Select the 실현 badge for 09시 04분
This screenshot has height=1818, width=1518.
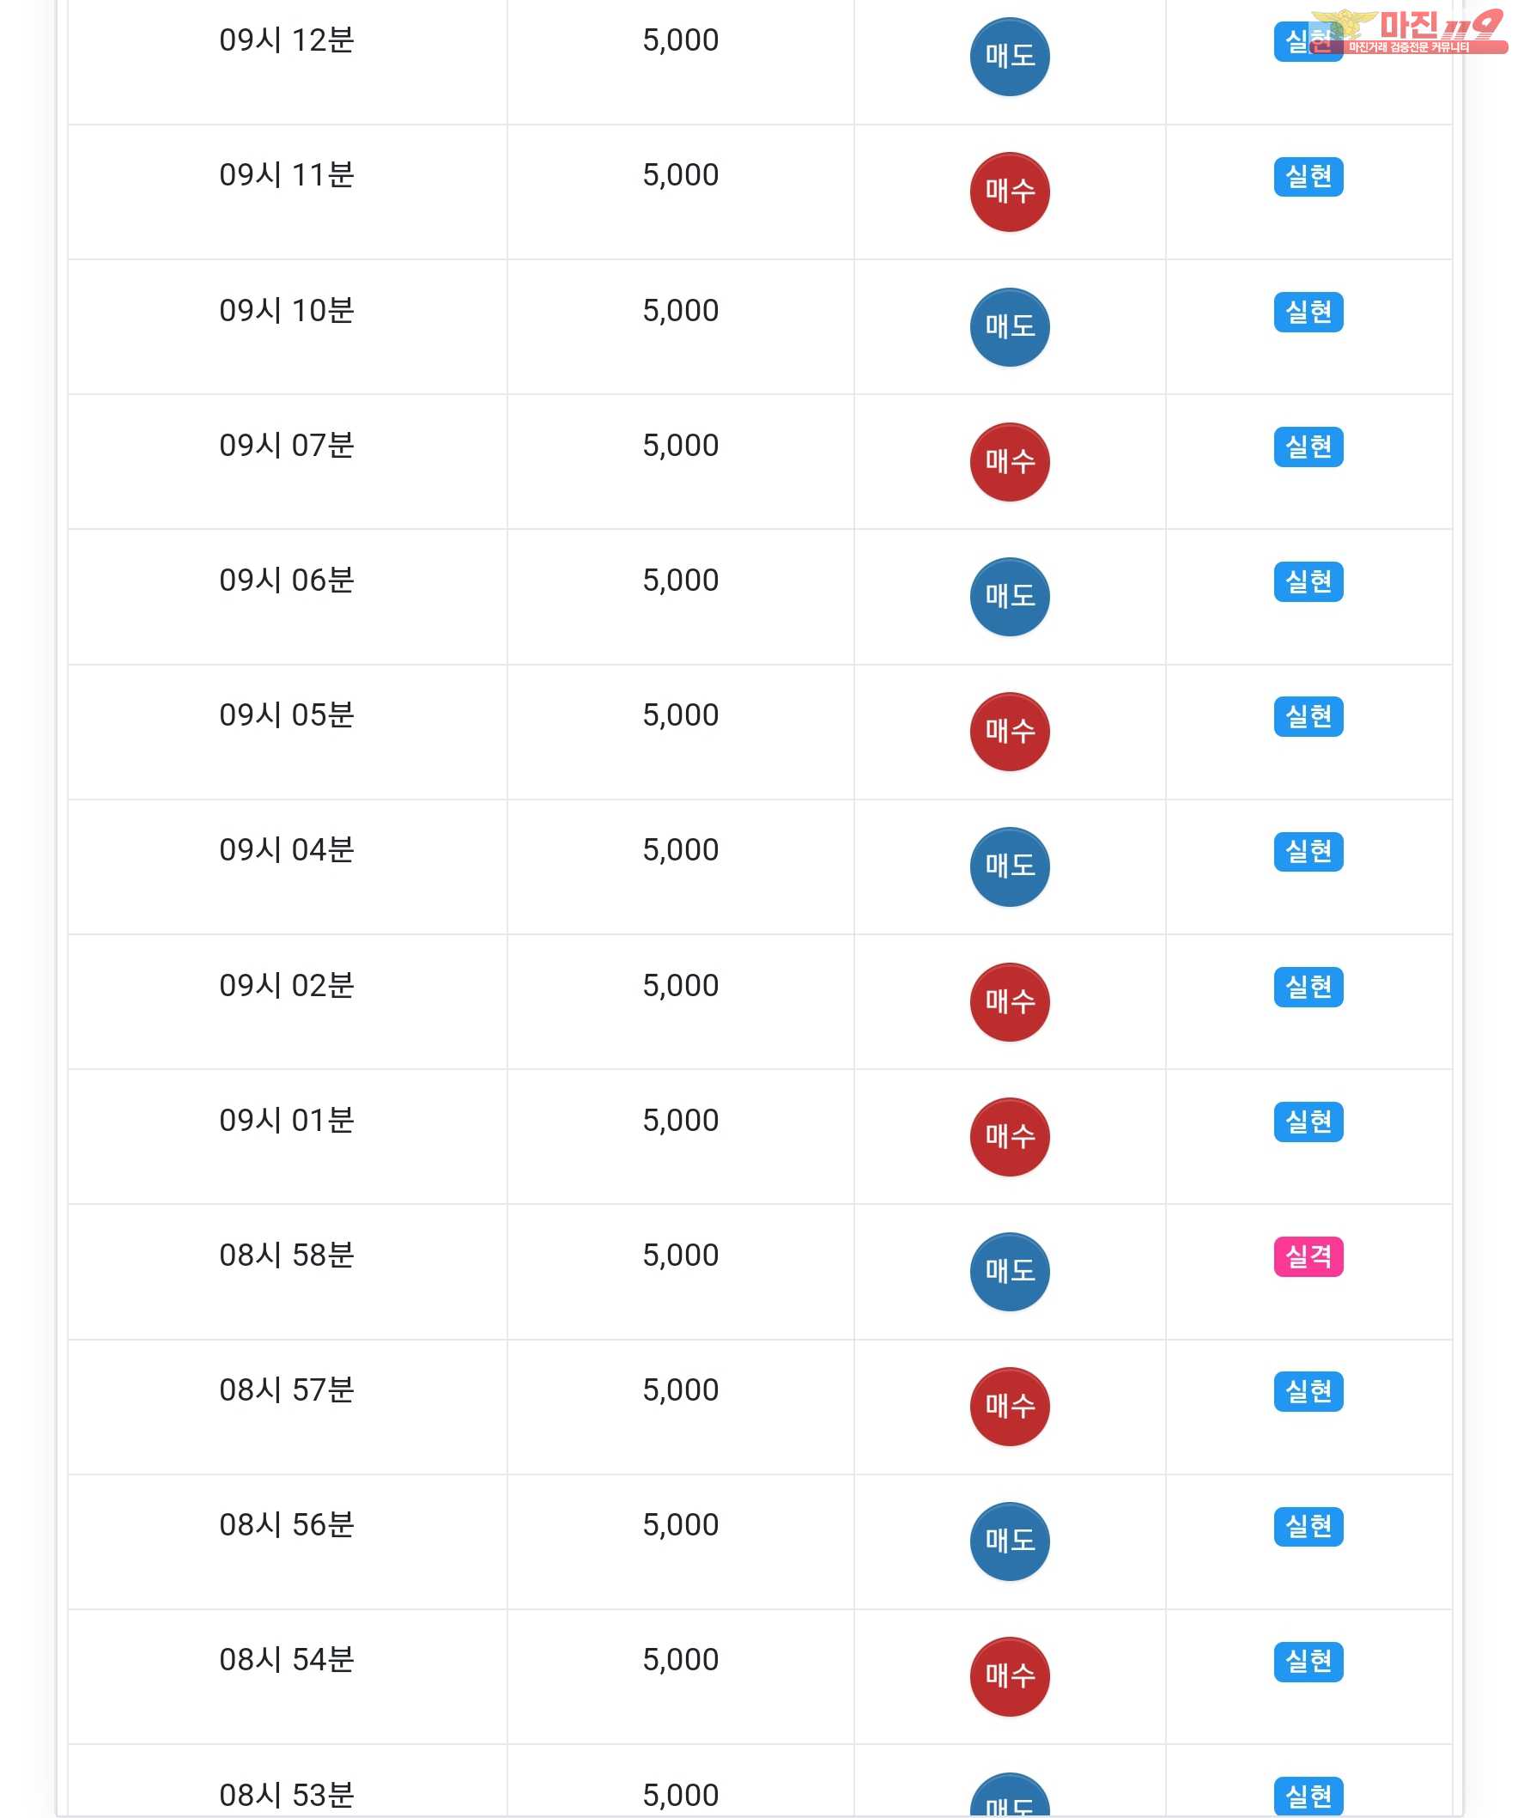click(1308, 851)
